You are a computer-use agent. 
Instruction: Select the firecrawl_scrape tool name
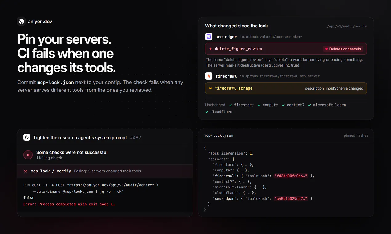click(234, 88)
